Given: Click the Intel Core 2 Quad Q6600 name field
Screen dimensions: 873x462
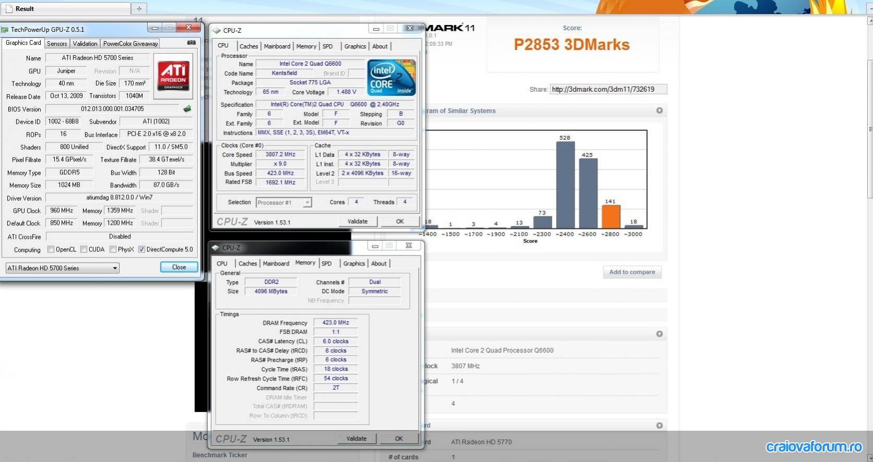Looking at the screenshot, I should pyautogui.click(x=310, y=64).
